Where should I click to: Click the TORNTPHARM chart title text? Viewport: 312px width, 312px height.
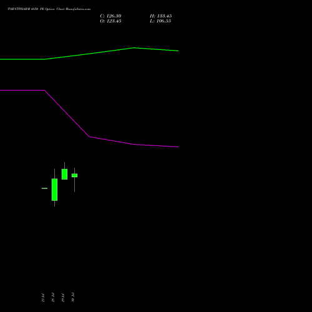point(49,9)
